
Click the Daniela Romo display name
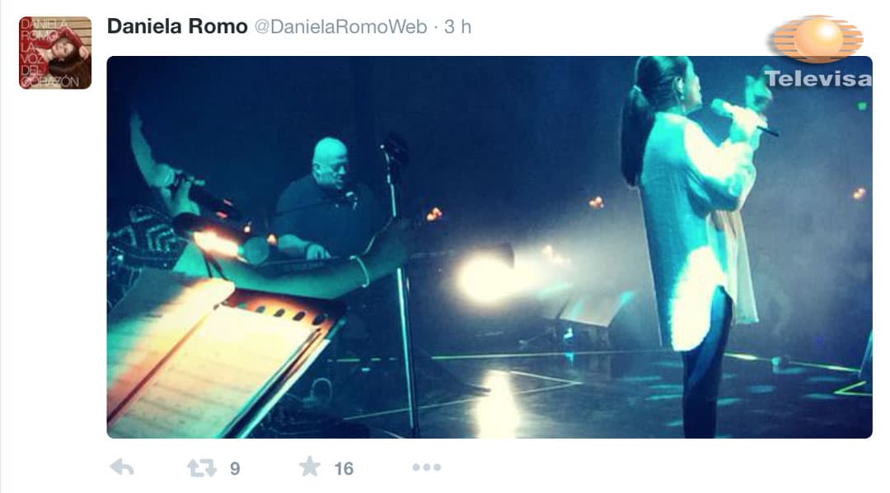[x=177, y=26]
